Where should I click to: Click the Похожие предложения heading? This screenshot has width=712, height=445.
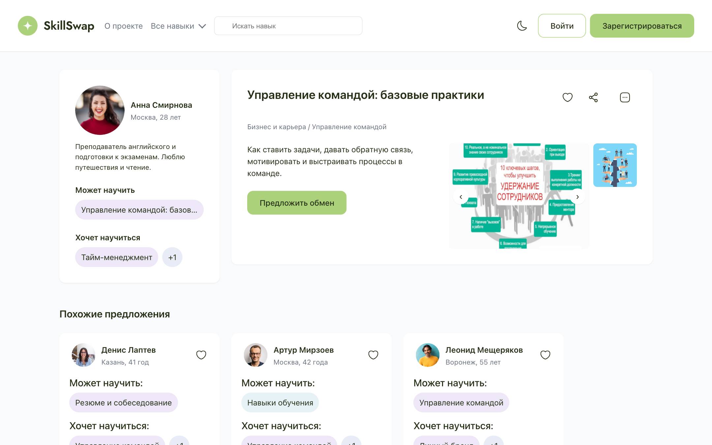point(115,314)
